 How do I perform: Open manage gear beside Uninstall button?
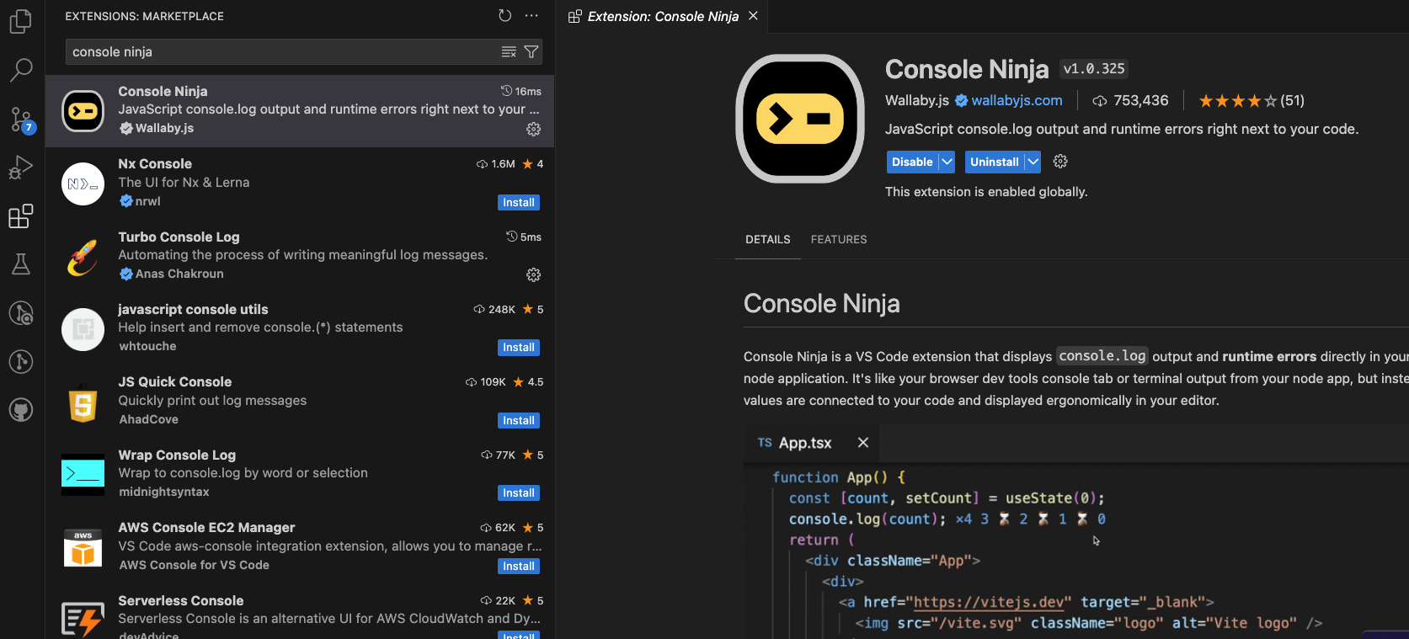(x=1060, y=161)
